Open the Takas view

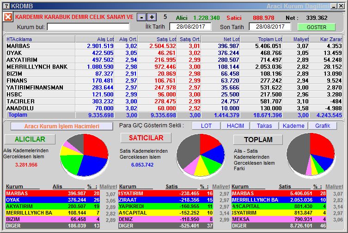(264, 126)
